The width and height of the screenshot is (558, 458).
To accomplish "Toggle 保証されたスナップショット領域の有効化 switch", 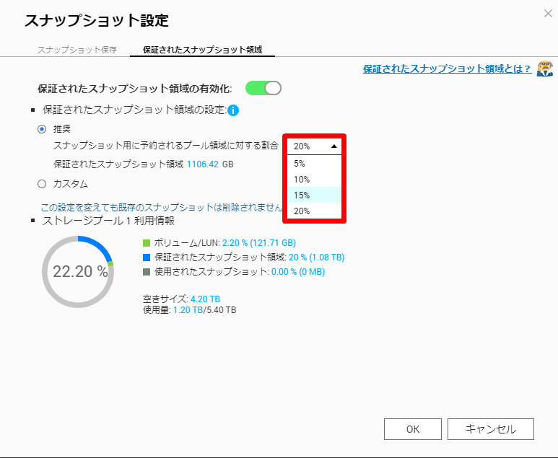I will (x=263, y=88).
